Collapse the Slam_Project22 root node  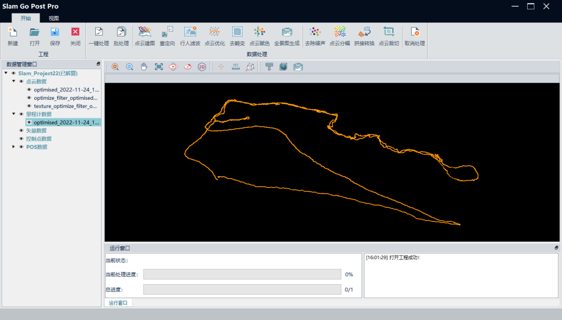6,73
